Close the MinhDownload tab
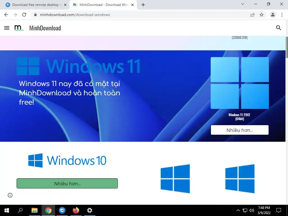The width and height of the screenshot is (288, 216). [x=132, y=5]
